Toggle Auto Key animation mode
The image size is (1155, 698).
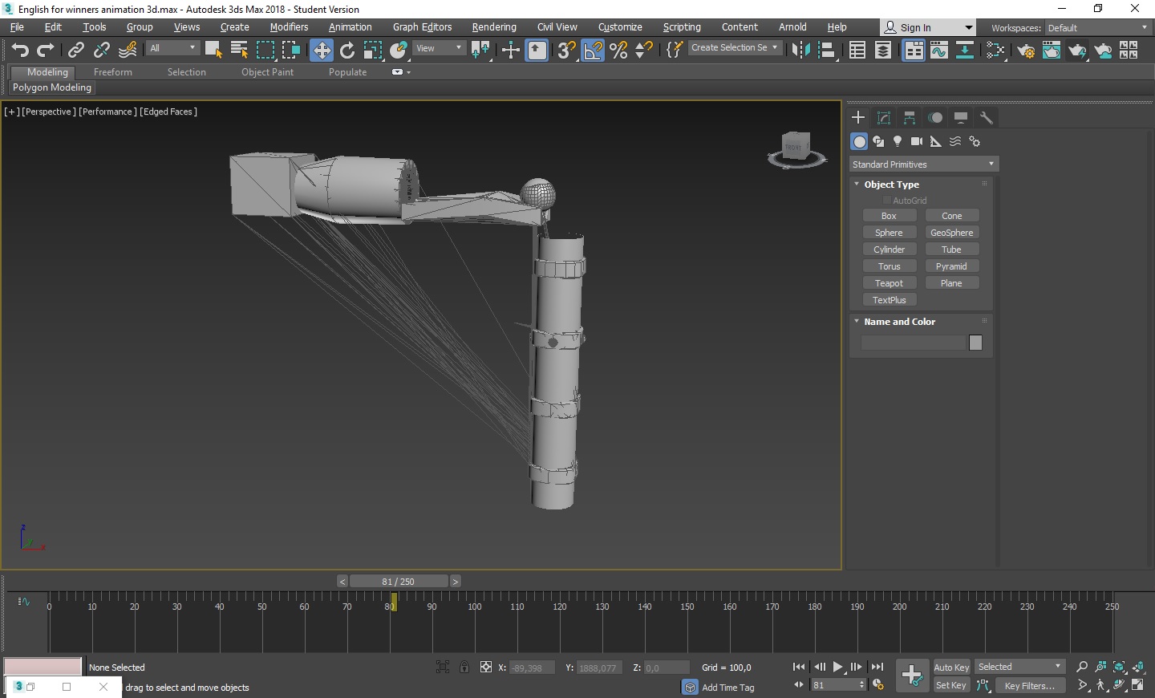pos(951,668)
